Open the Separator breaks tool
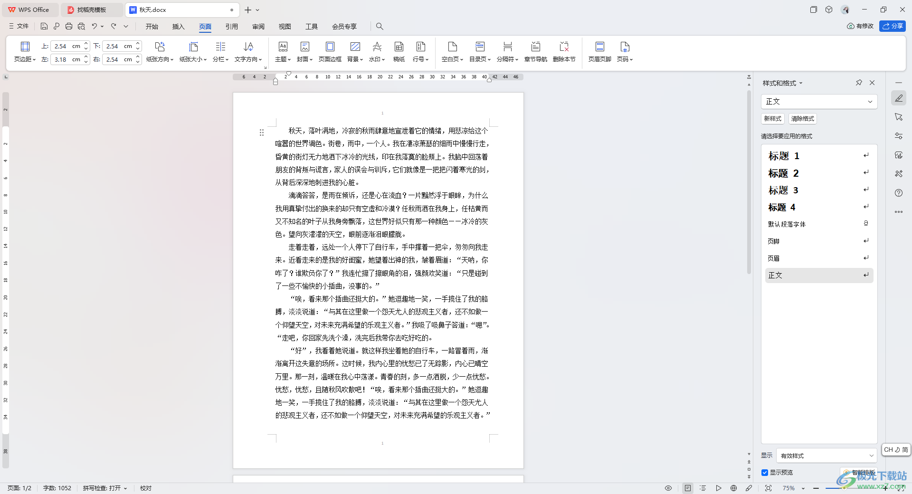This screenshot has height=494, width=912. tap(507, 52)
